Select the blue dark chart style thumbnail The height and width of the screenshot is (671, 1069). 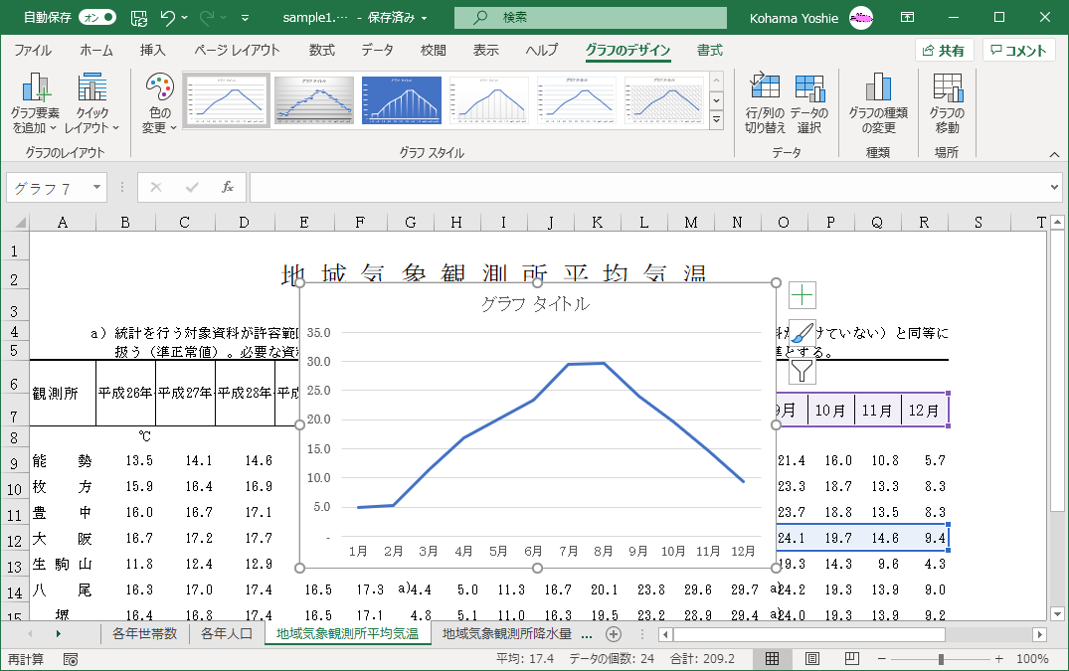pos(401,100)
